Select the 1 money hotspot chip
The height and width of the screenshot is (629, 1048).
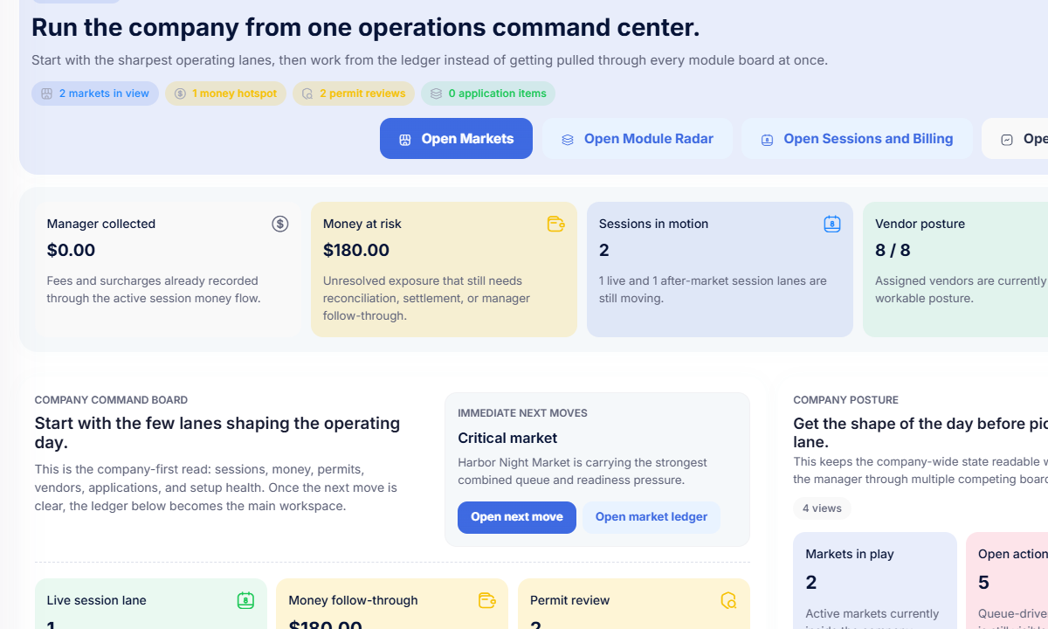pyautogui.click(x=225, y=93)
